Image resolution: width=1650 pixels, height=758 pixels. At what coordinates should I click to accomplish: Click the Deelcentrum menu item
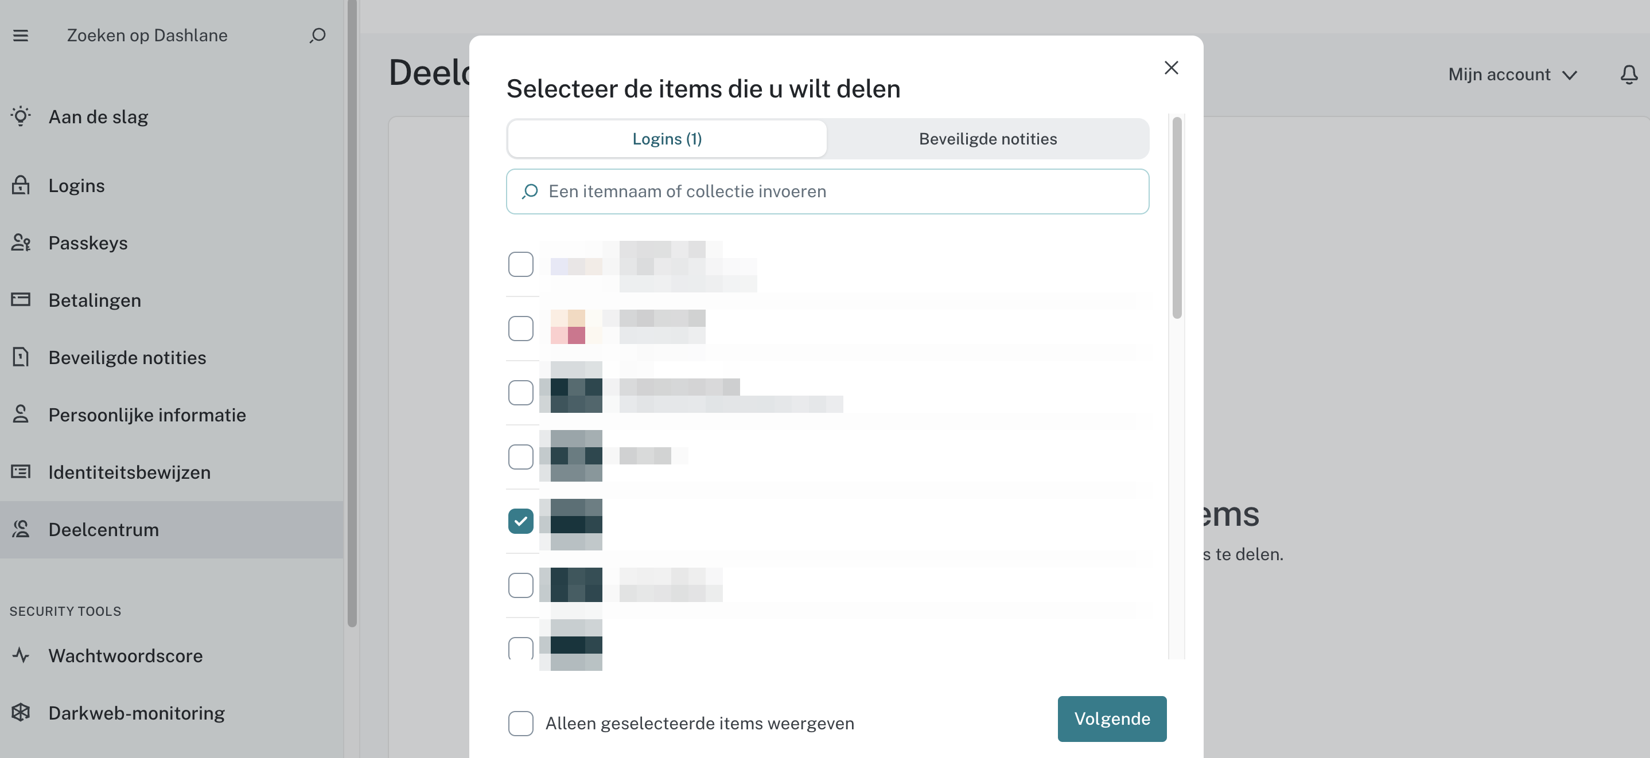tap(103, 529)
